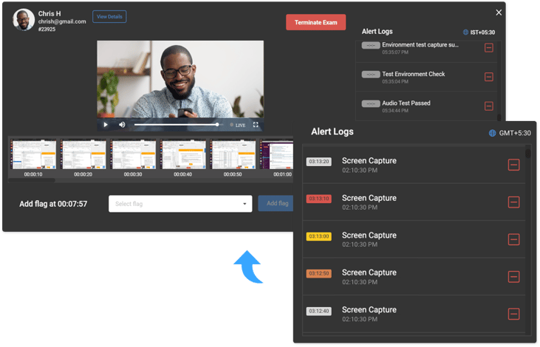Remove the 03:12:50 Screen Capture entry
The height and width of the screenshot is (347, 540).
pos(513,277)
